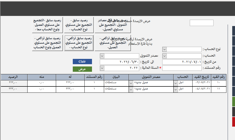Click the من تاريخ date field
Viewport: 235px width, 140px height.
pyautogui.click(x=182, y=62)
